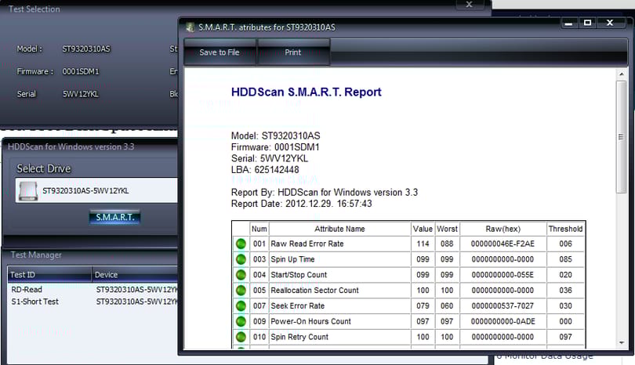Click green status icon for Start/Stop Count

(x=241, y=275)
